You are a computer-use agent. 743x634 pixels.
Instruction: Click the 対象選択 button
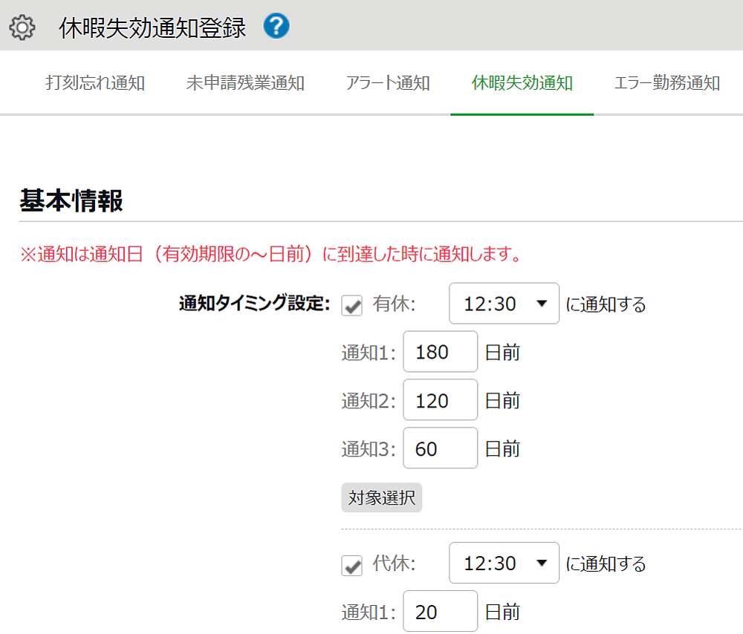click(x=381, y=497)
